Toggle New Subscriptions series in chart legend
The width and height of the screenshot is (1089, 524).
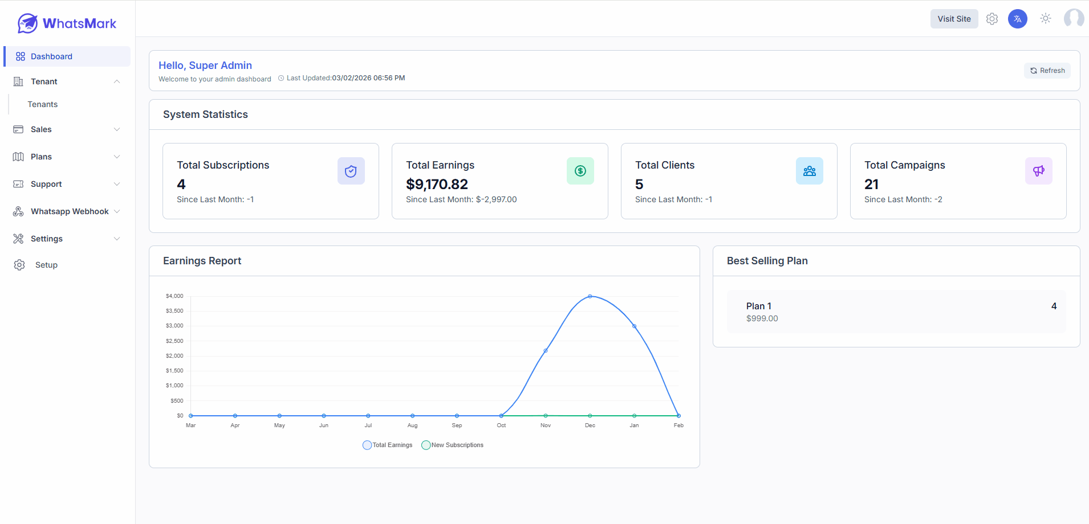452,445
